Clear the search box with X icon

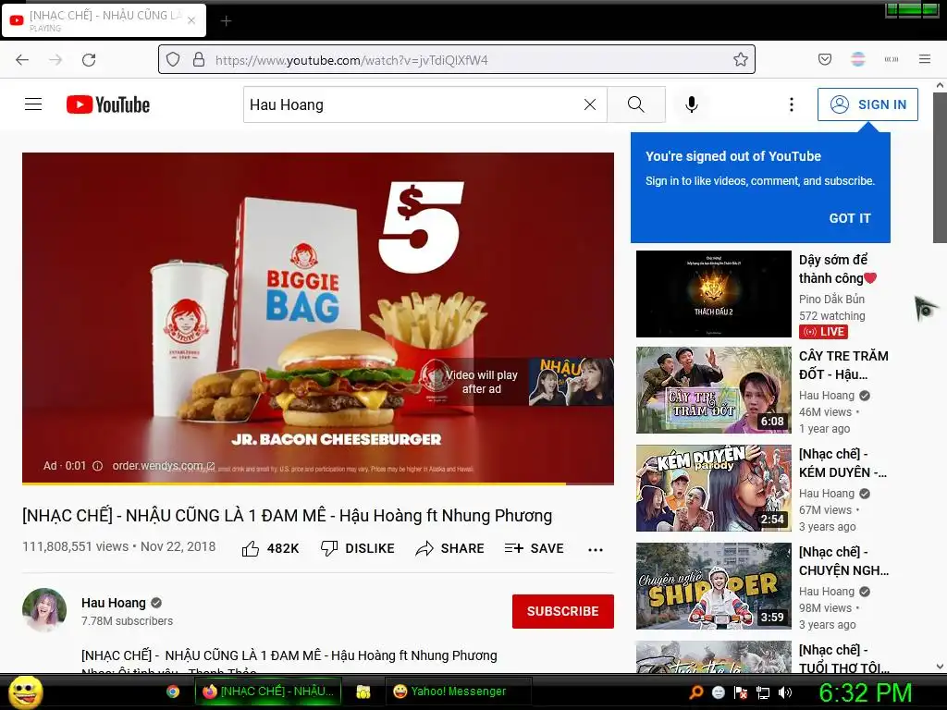click(590, 104)
